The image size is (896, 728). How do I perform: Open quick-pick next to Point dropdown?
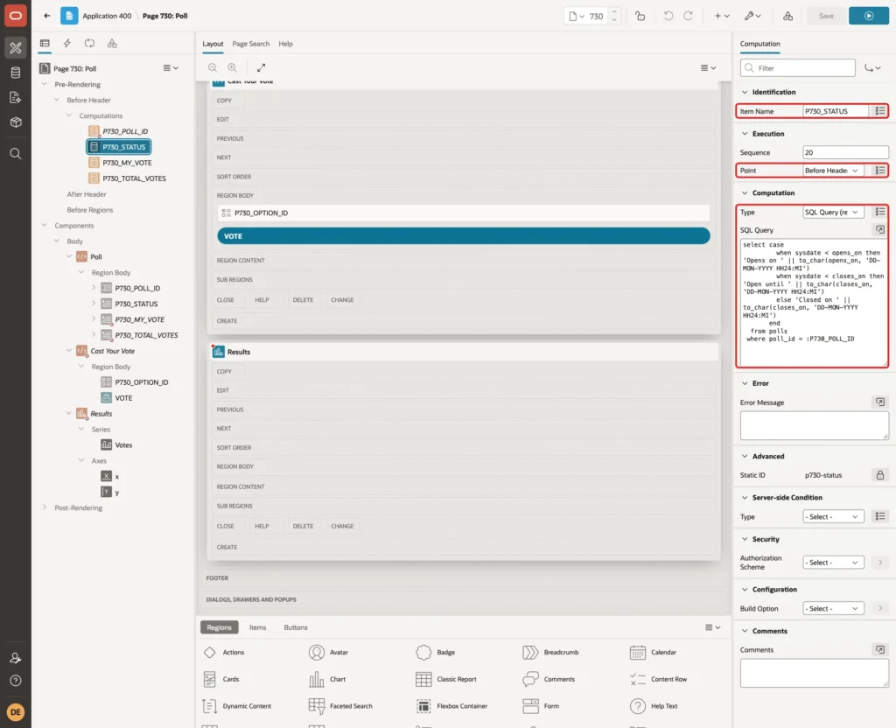880,171
